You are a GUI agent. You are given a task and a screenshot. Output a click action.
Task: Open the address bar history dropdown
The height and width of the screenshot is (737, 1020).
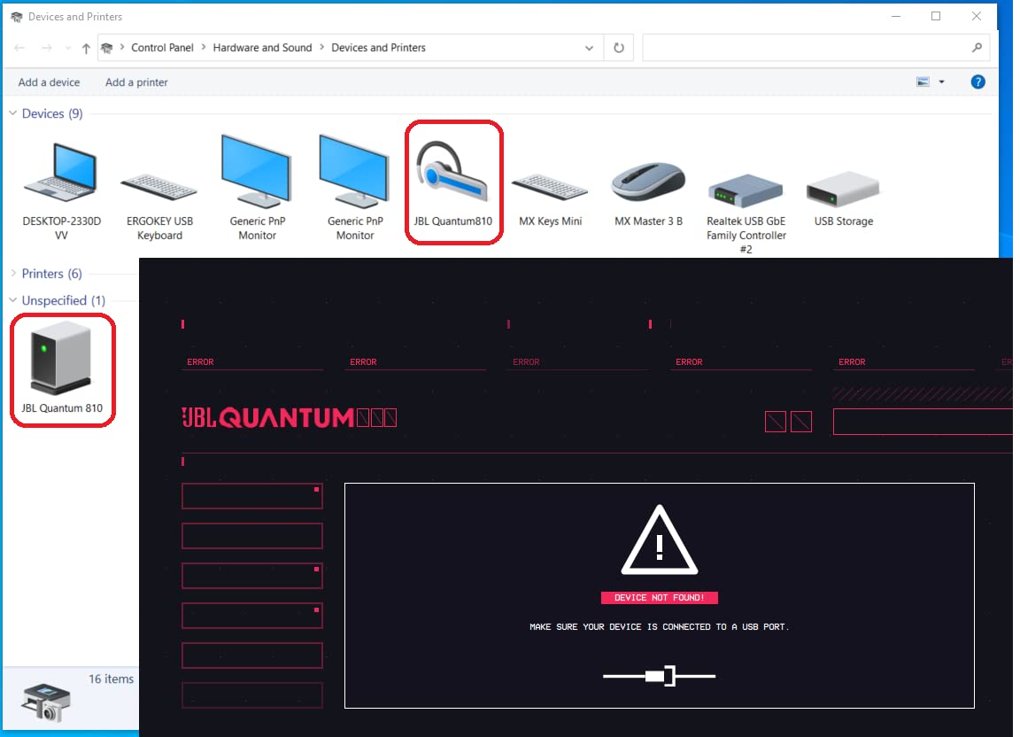tap(589, 48)
